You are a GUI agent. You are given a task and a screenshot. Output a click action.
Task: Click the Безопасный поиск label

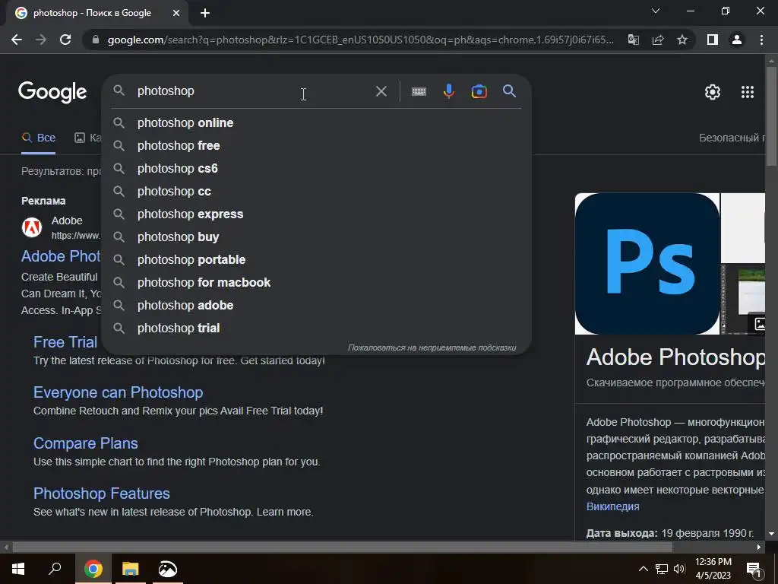[732, 138]
